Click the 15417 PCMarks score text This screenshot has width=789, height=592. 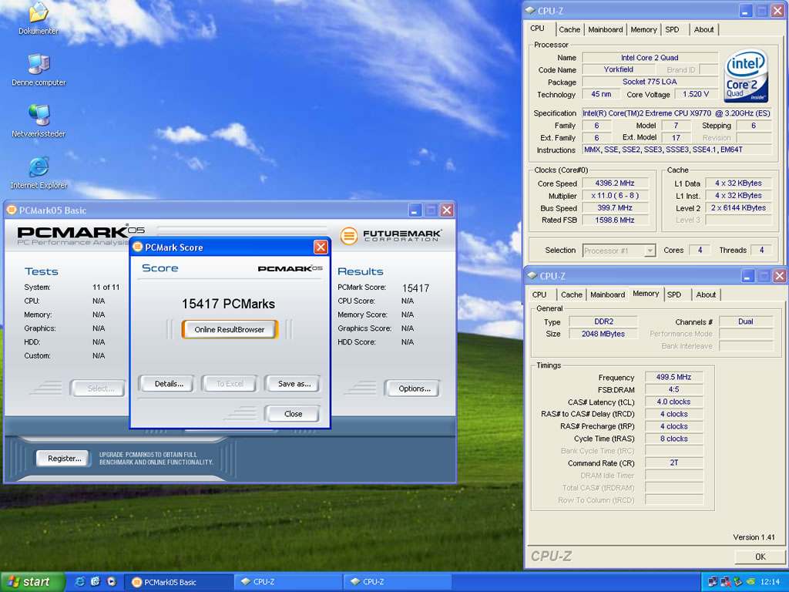pos(228,304)
